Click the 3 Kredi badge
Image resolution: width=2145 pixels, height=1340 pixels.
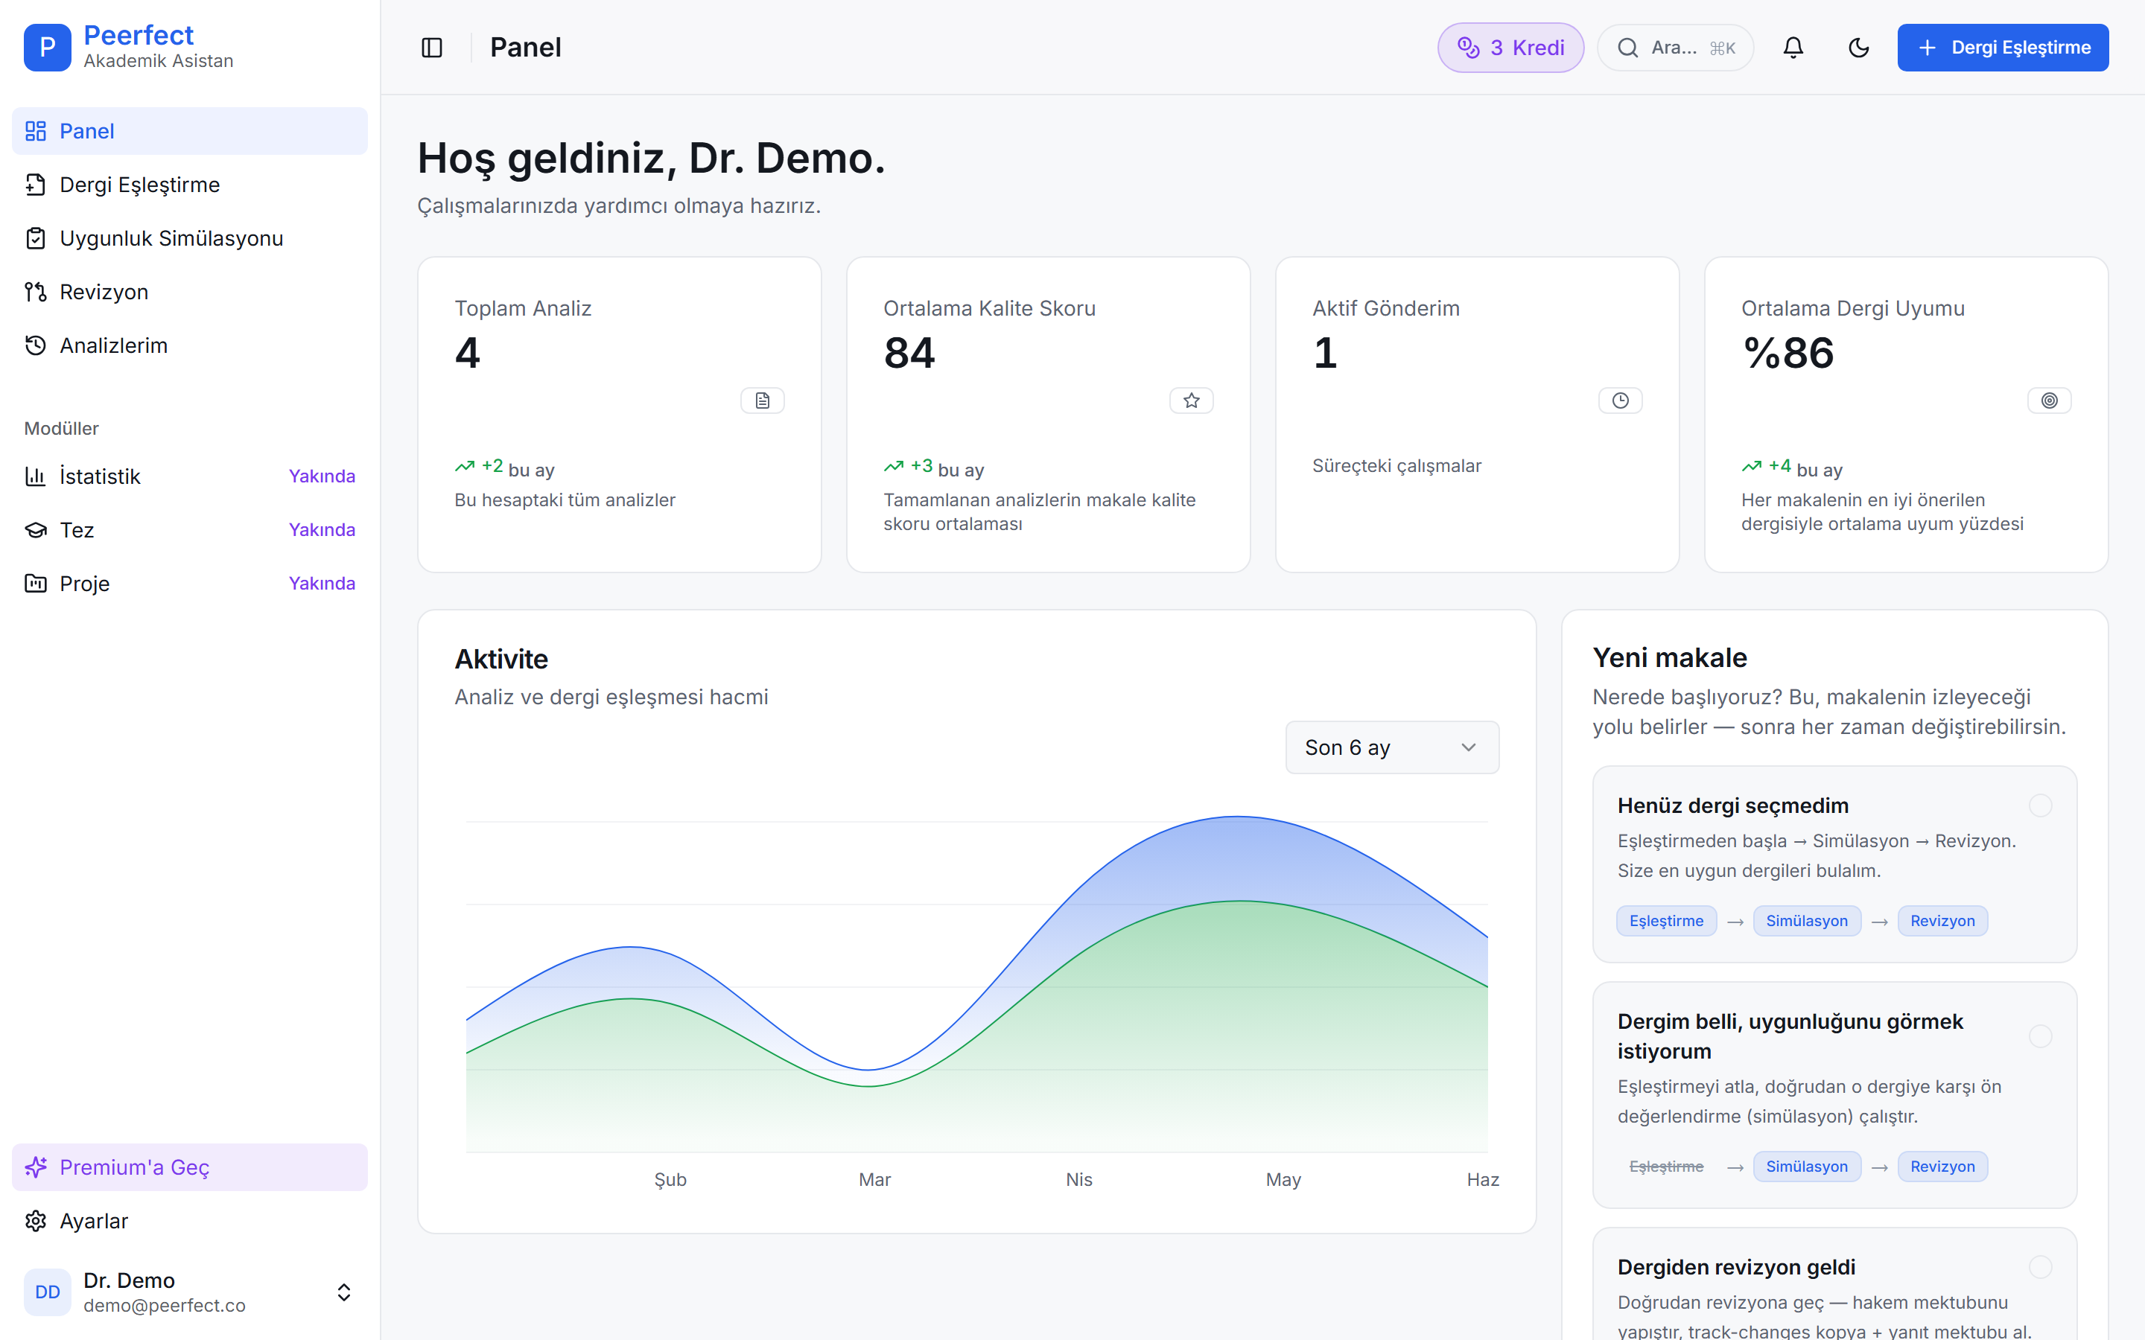click(1510, 48)
